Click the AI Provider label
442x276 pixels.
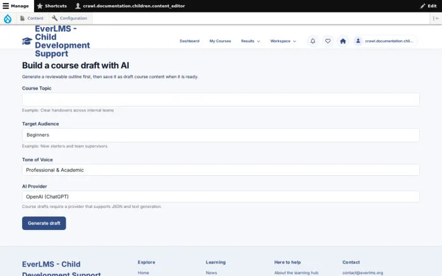pos(34,187)
